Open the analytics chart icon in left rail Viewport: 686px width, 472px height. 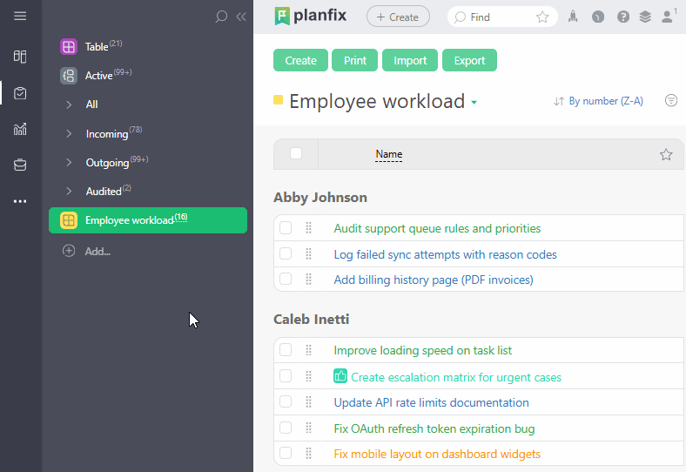point(20,129)
